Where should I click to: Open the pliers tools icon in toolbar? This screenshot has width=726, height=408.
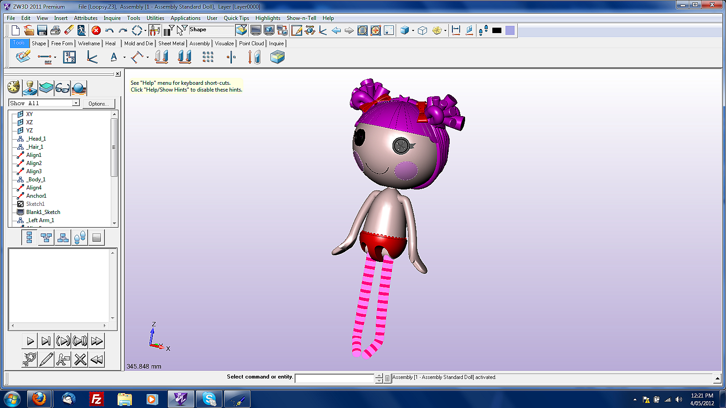click(154, 30)
